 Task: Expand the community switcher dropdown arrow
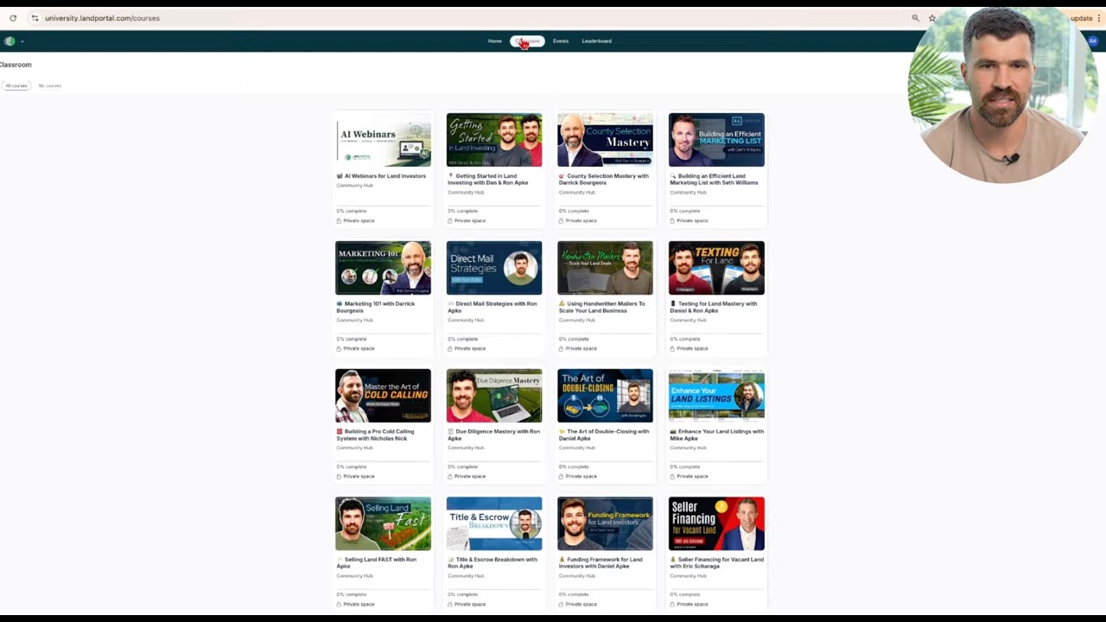(22, 41)
